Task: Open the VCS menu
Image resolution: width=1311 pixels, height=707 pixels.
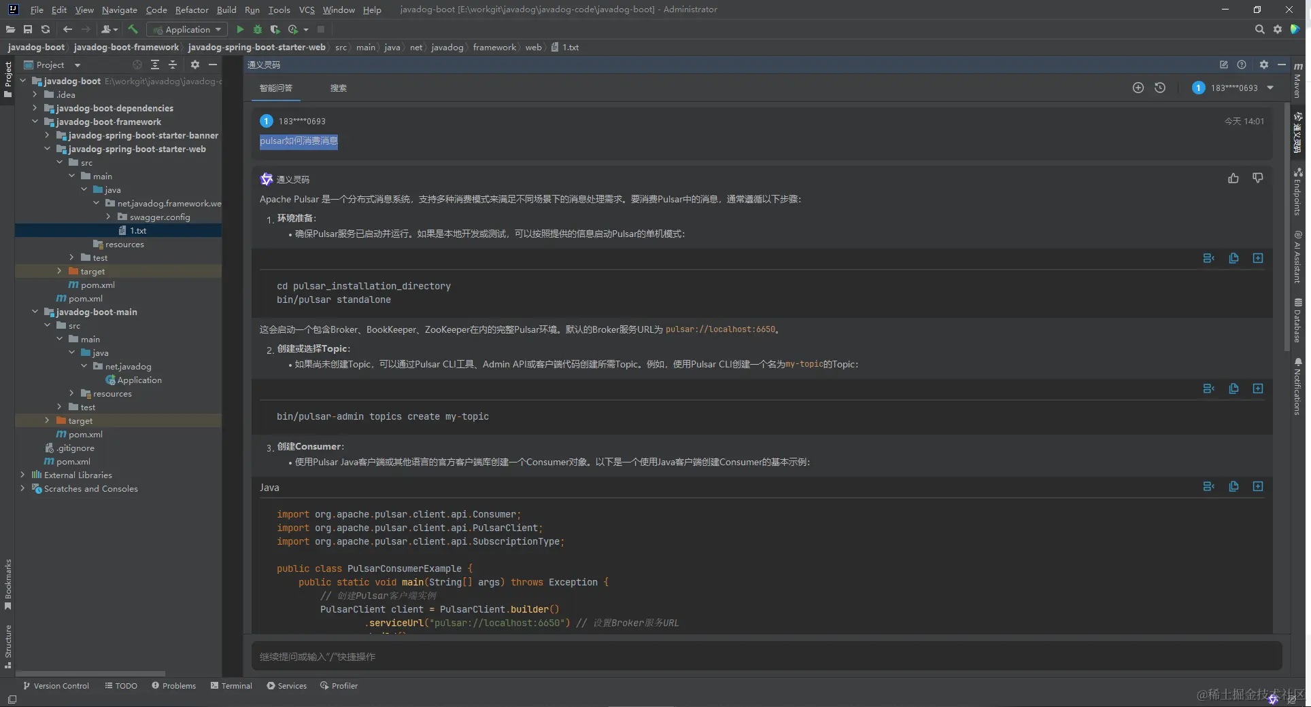Action: click(307, 10)
